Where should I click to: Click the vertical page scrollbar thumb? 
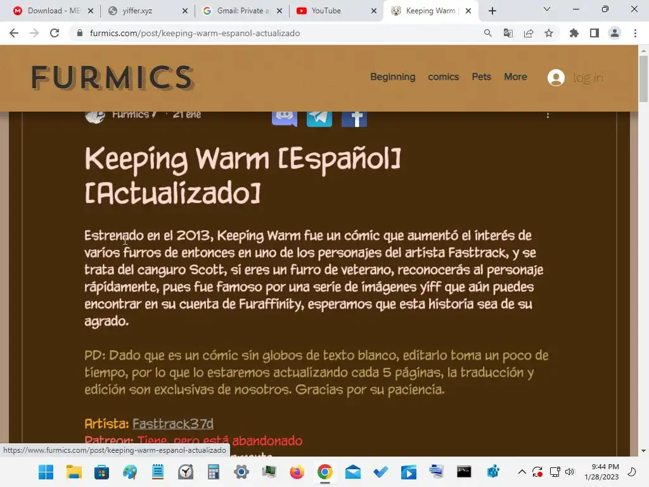(x=643, y=79)
